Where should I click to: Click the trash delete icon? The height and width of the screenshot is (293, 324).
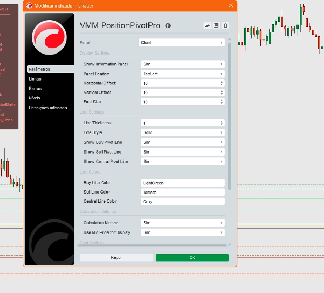(225, 25)
